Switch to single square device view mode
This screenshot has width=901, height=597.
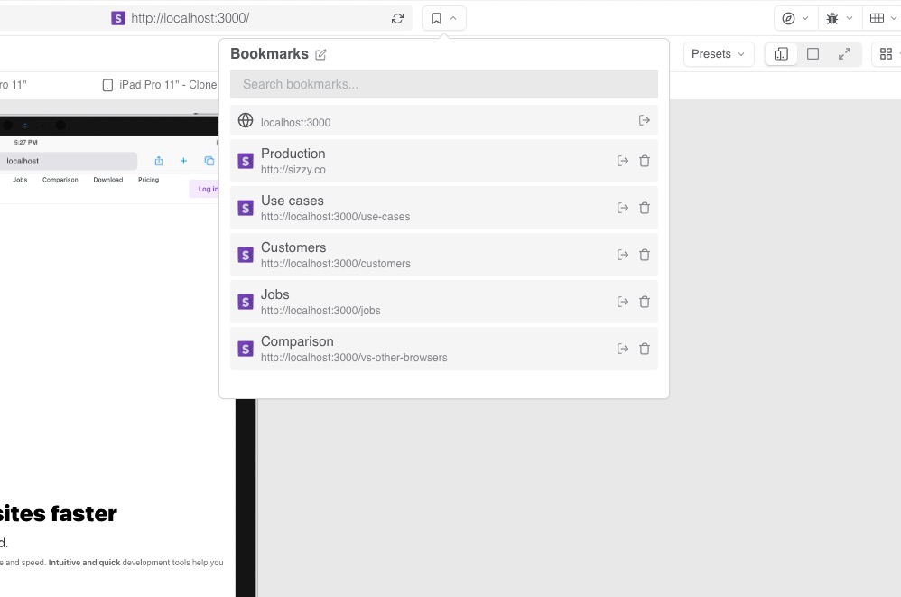pyautogui.click(x=813, y=54)
